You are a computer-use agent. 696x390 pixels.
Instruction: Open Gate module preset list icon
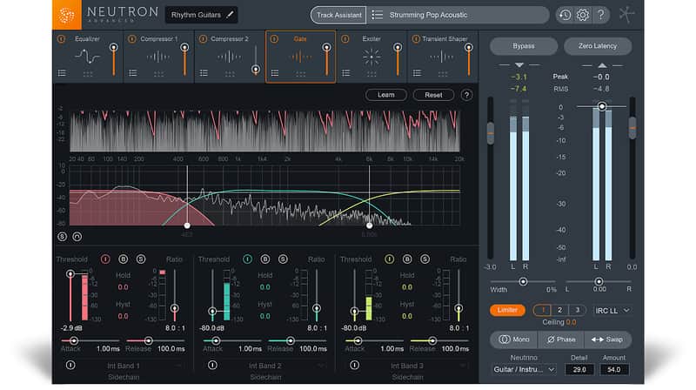pos(275,73)
